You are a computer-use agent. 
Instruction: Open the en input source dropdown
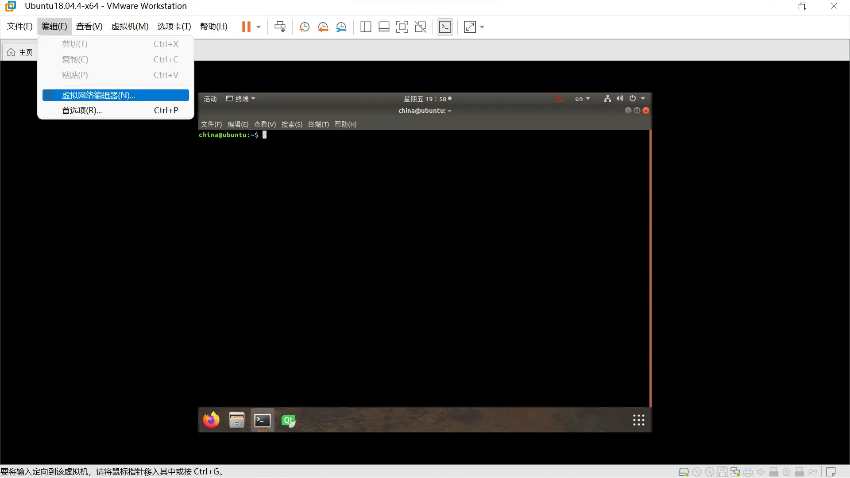click(582, 99)
